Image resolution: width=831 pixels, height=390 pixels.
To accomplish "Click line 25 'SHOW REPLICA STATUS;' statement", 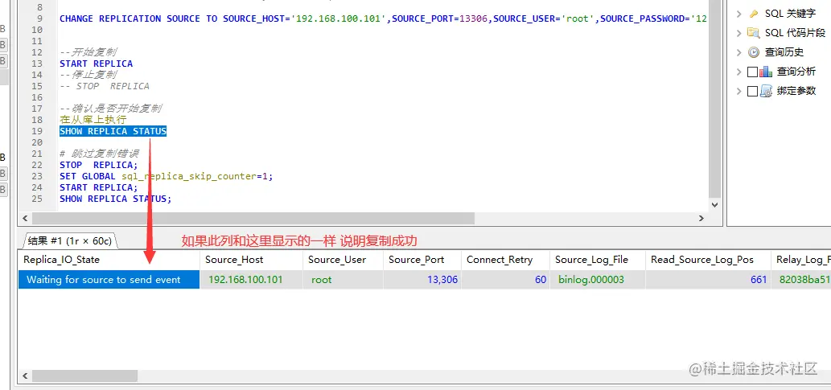I will pyautogui.click(x=116, y=199).
